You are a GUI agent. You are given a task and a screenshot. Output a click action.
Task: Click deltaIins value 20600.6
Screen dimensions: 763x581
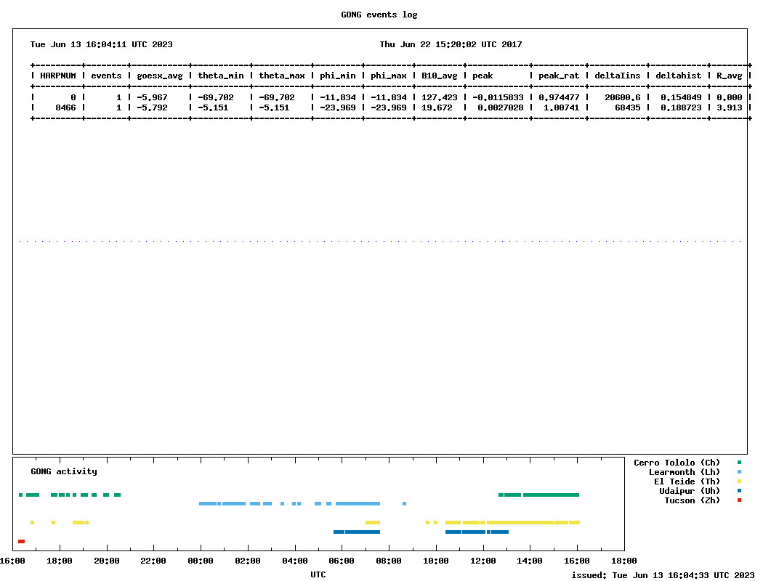(622, 98)
